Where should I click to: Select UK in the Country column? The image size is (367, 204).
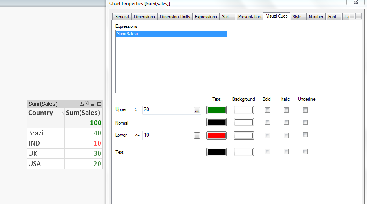pos(46,153)
